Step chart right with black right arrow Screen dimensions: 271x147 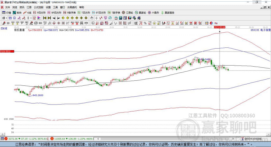pyautogui.click(x=58, y=18)
